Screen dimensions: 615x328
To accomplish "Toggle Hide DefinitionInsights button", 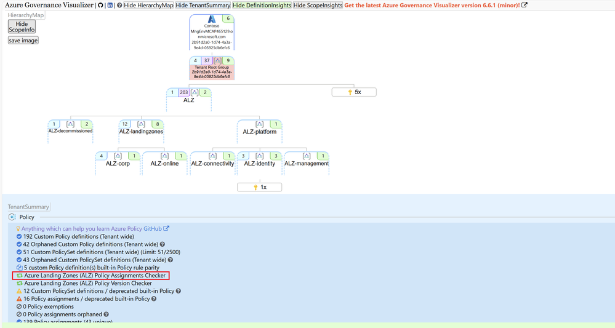I will (x=262, y=6).
